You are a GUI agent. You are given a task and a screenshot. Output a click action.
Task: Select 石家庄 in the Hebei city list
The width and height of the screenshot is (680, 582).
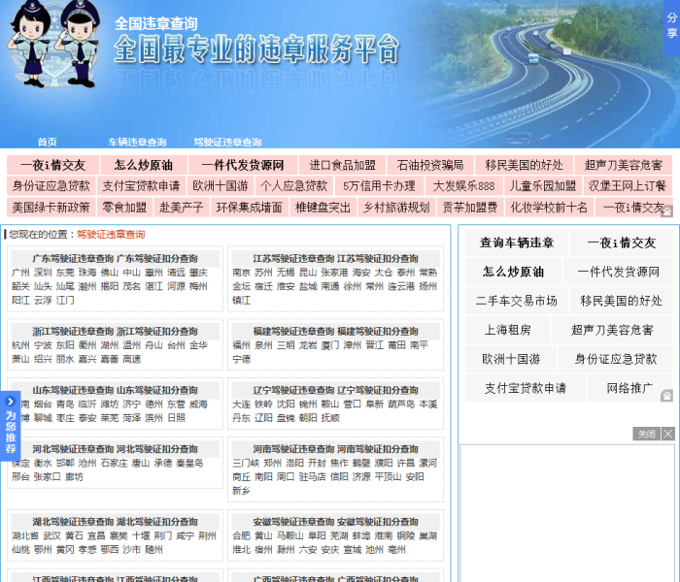pos(114,463)
